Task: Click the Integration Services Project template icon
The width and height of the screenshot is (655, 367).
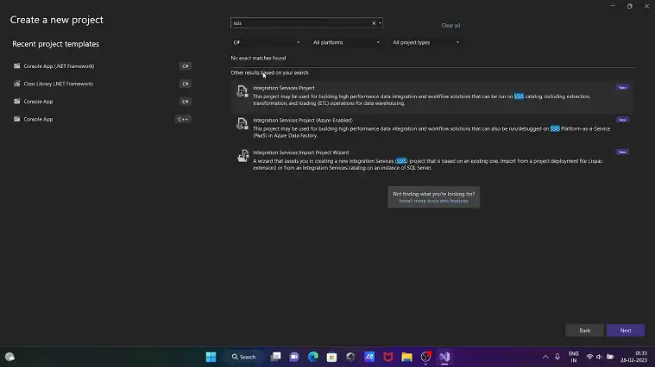Action: point(242,91)
